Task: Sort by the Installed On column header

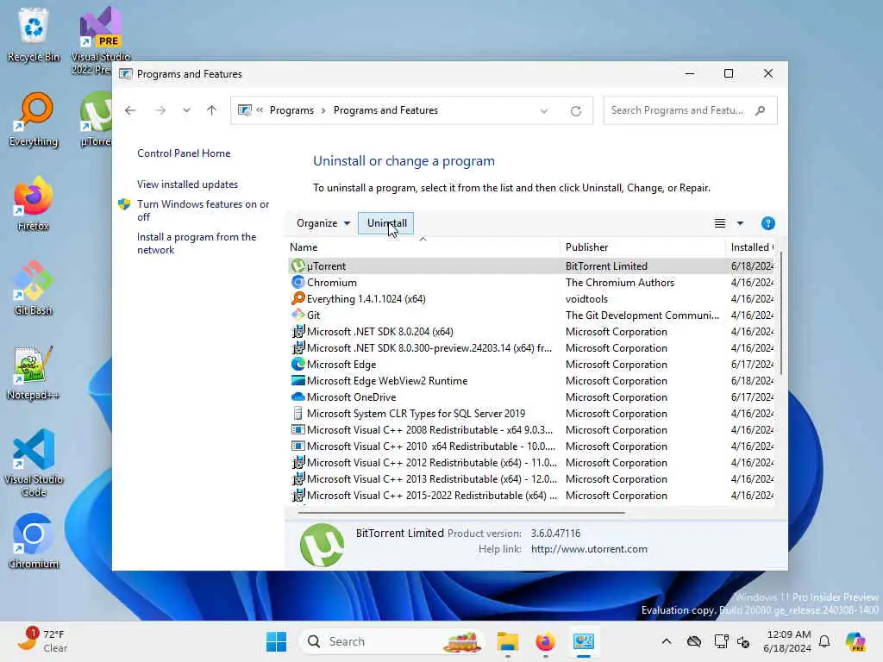Action: point(750,247)
